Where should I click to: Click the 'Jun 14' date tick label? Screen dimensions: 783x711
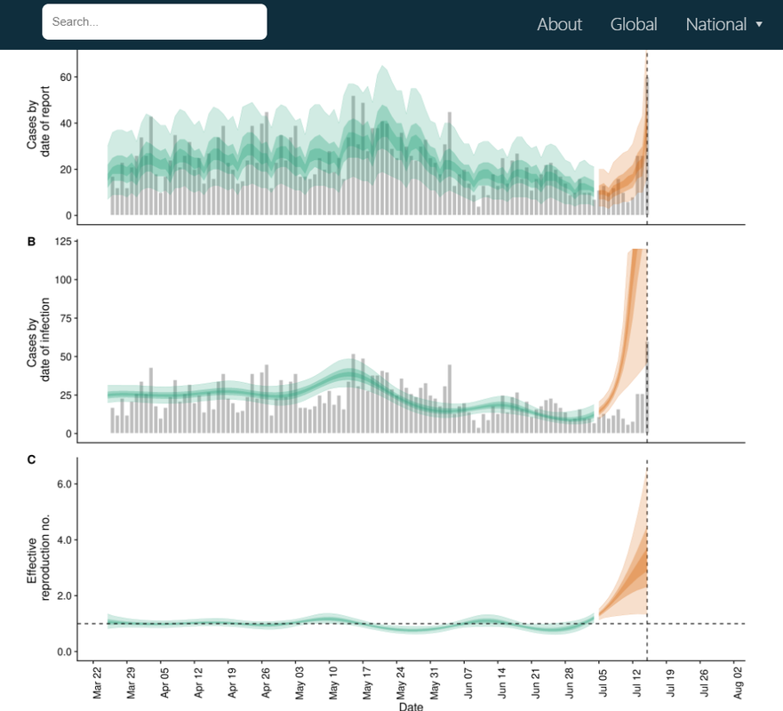pos(502,683)
